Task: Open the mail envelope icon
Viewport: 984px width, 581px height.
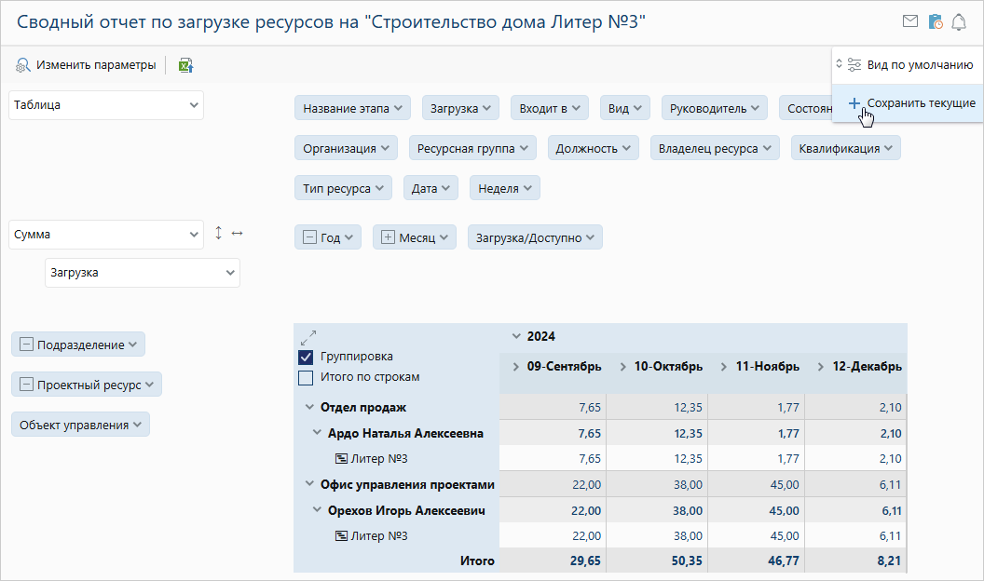Action: (910, 21)
